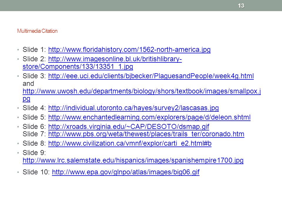Click the 'Slide 8:' label
Viewport: 282px width, 211px height.
coord(34,144)
